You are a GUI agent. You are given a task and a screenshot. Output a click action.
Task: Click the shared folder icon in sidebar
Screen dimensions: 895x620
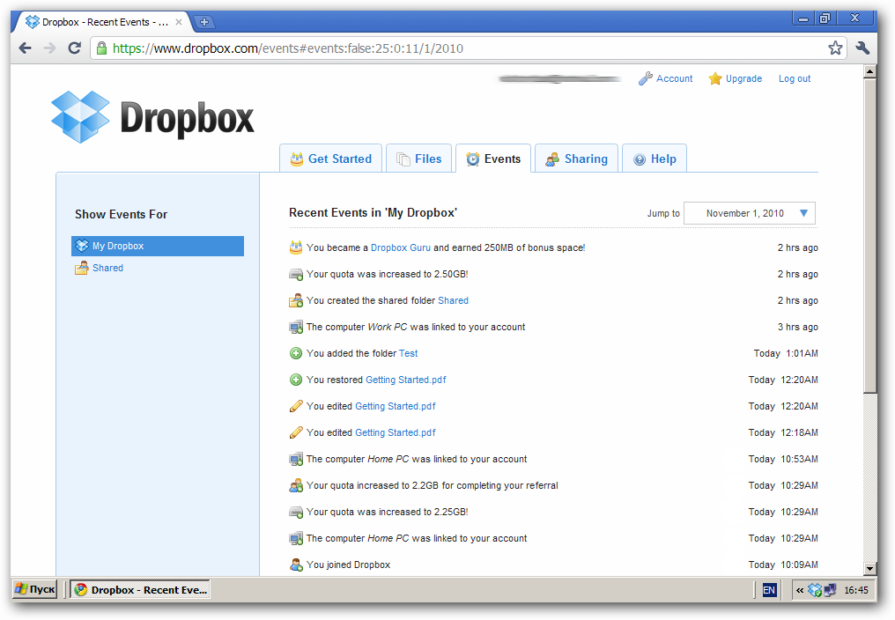click(82, 268)
